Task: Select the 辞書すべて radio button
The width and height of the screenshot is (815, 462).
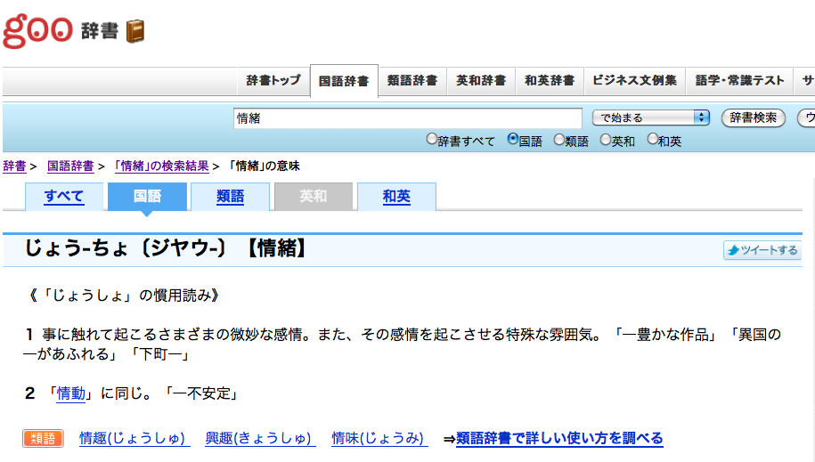Action: click(432, 139)
